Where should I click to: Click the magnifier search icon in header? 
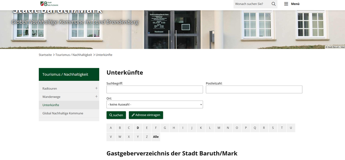(x=273, y=4)
